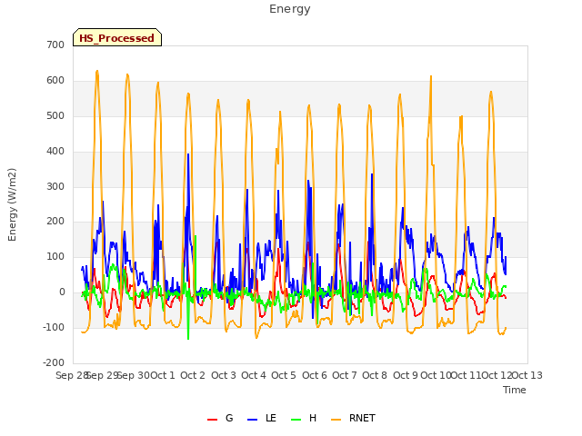Click the 0 y-axis tick label
582x436 pixels.
[62, 292]
